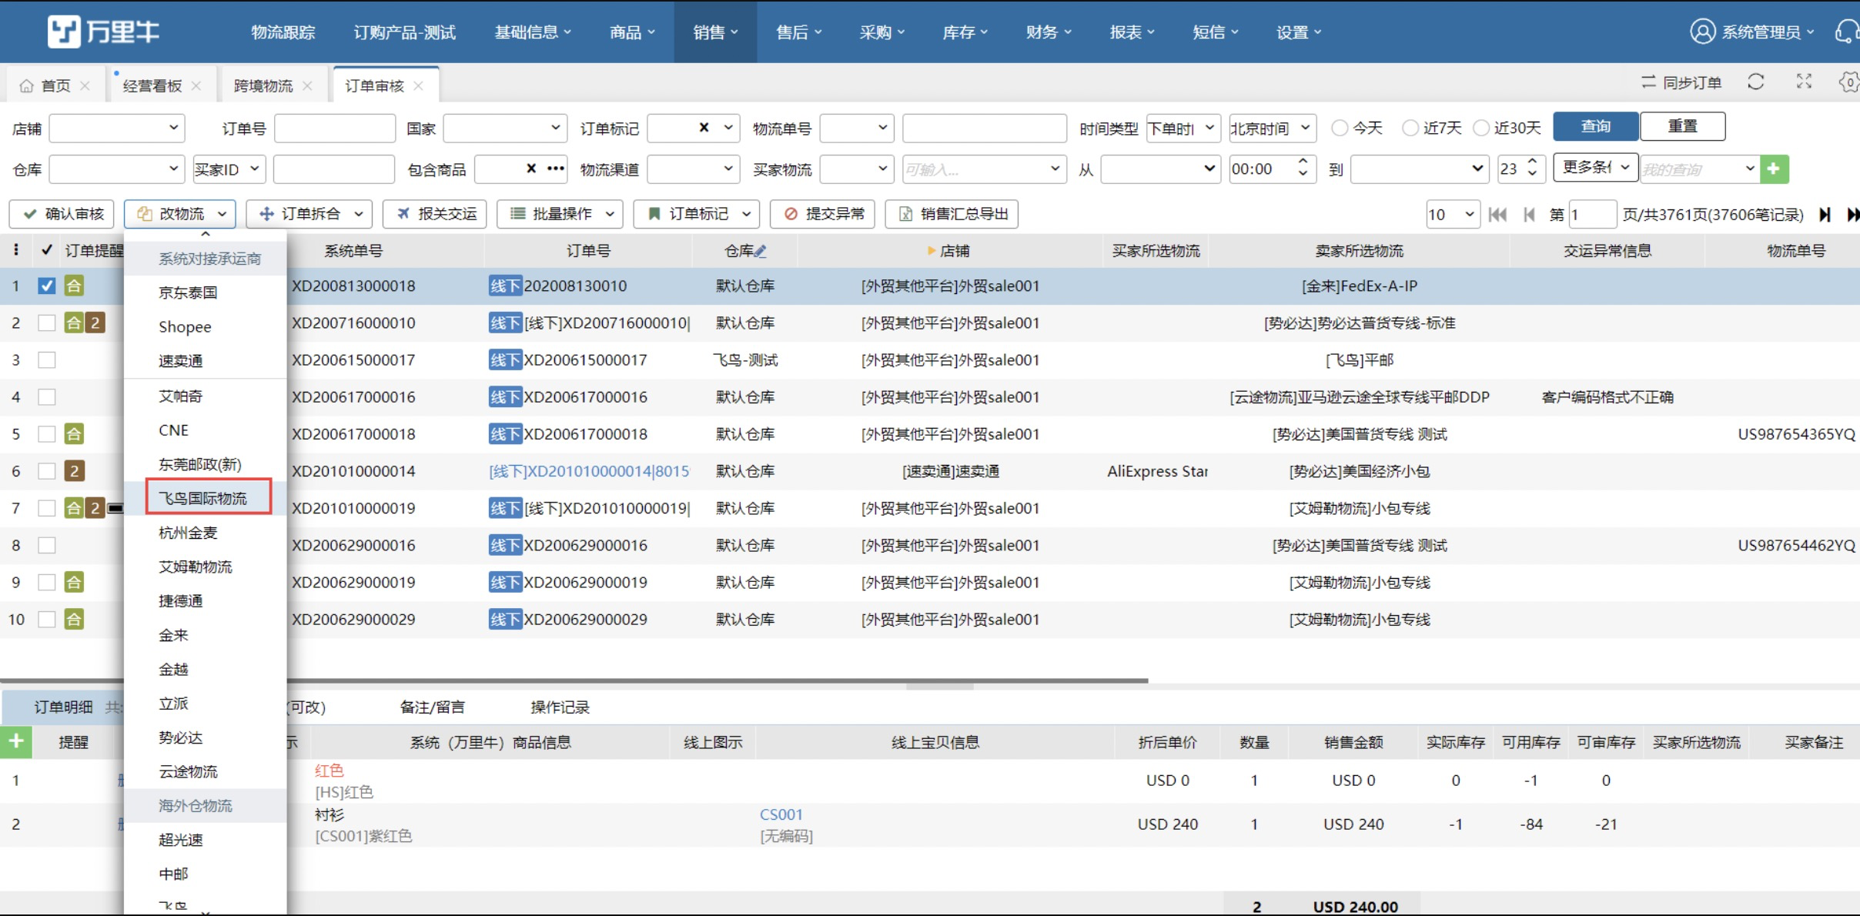Click the 同步订单 sync button
1860x916 pixels.
1681,82
